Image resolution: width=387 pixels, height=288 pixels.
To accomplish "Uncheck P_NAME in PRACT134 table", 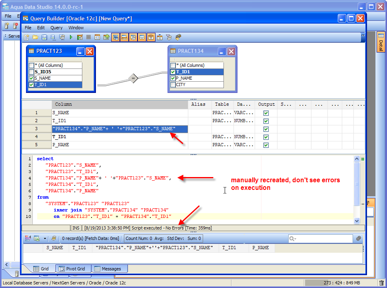I will click(173, 78).
